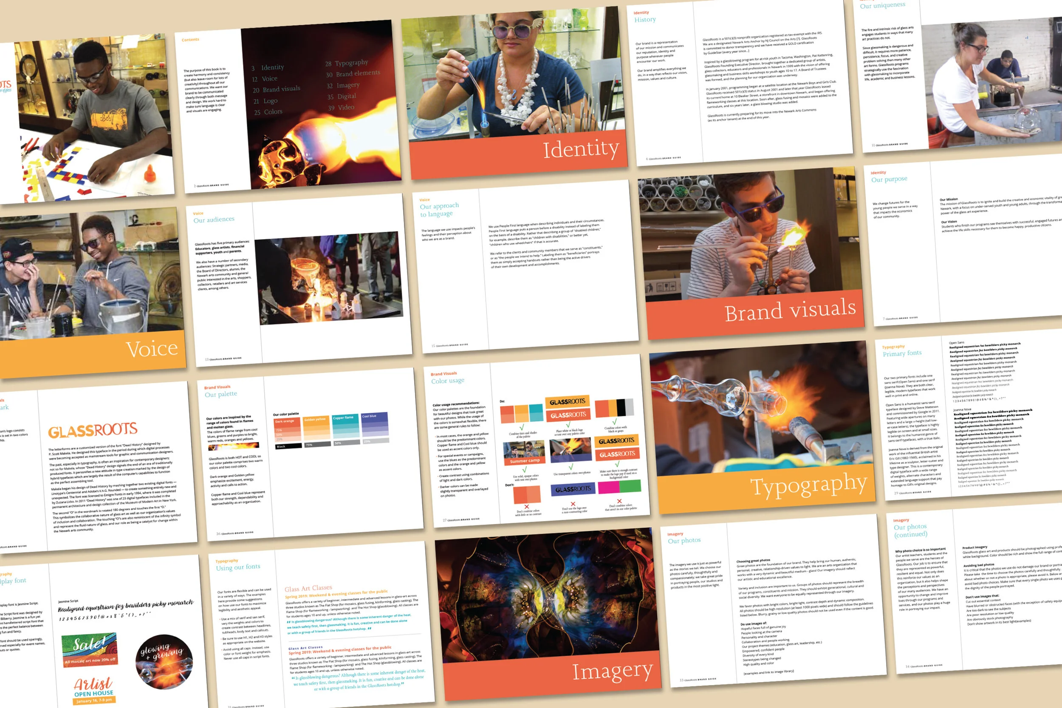Select '35 Digital' contents entry

(342, 96)
